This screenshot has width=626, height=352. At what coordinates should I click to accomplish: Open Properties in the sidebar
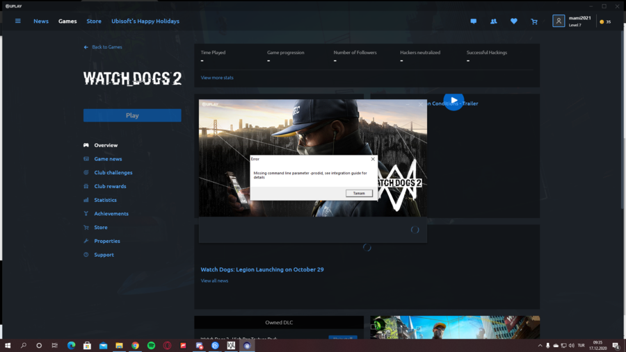pos(106,241)
